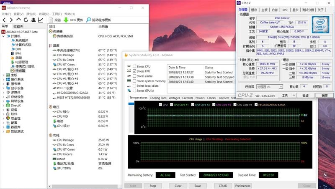The height and width of the screenshot is (189, 335).
Task: Click 验证 button in CPU-Z
Action: click(306, 96)
